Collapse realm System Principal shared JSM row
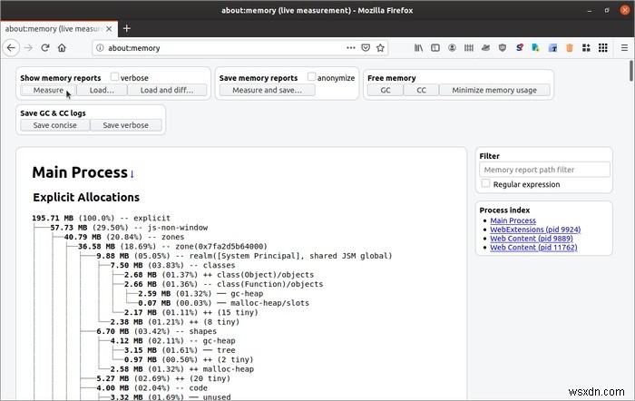Screen dimensions: 635x401 click(244, 256)
